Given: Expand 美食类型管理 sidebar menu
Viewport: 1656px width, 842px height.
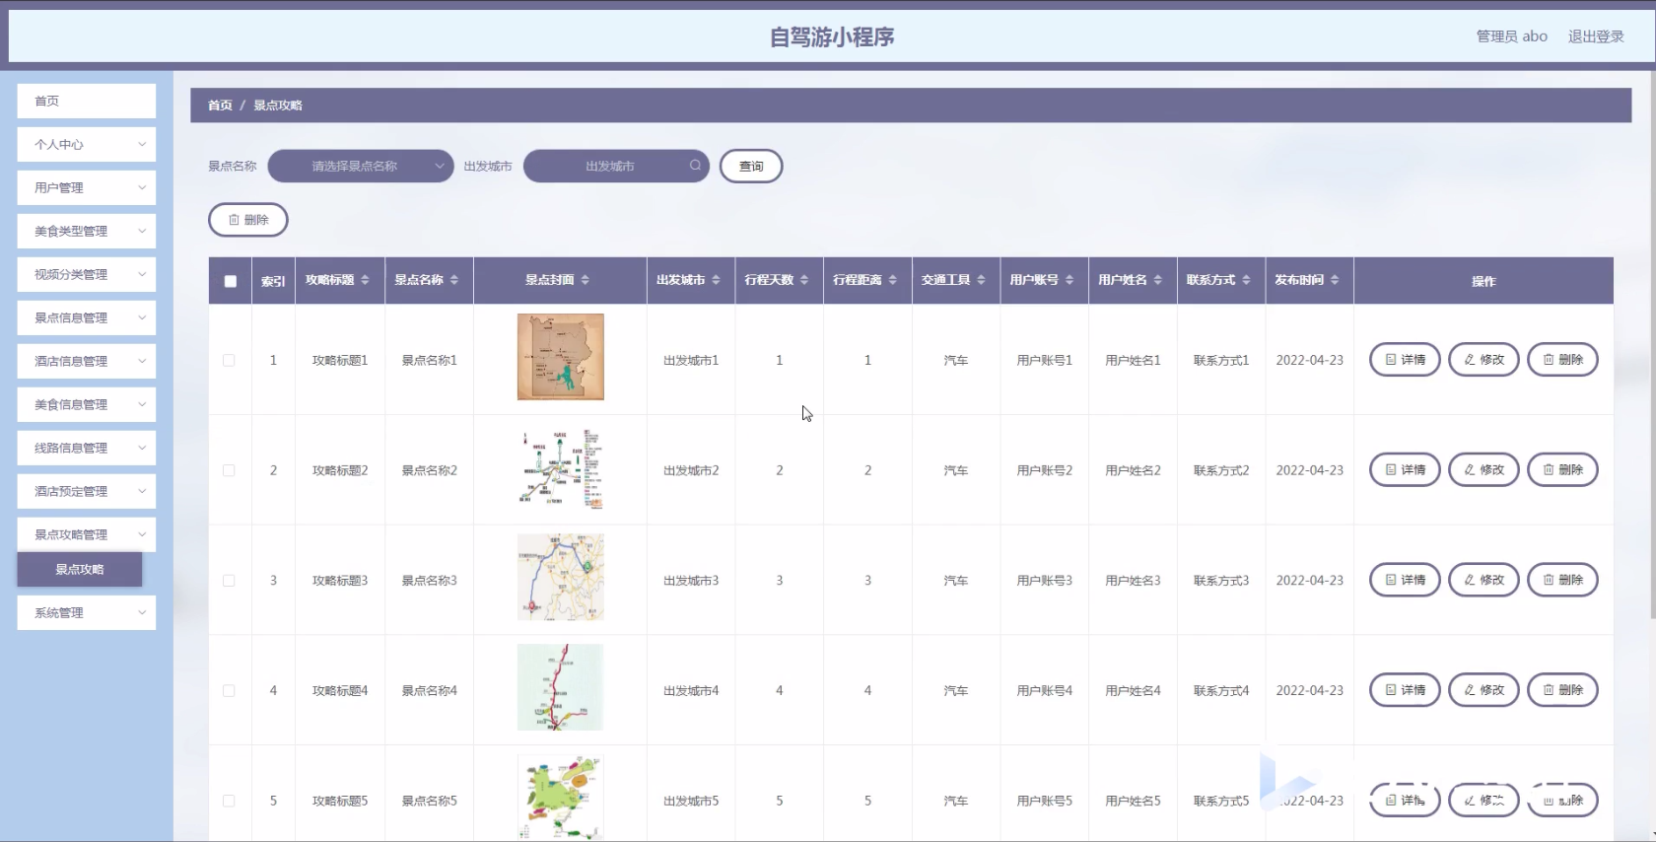Looking at the screenshot, I should (x=87, y=231).
